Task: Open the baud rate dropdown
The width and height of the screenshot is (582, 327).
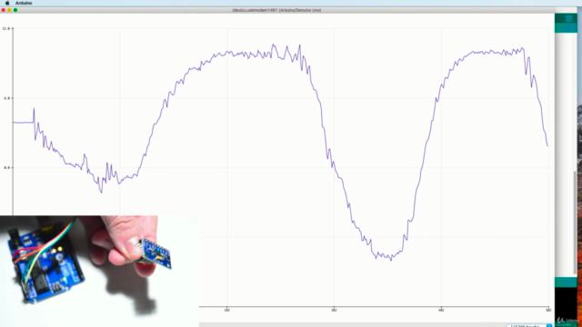Action: [529, 325]
